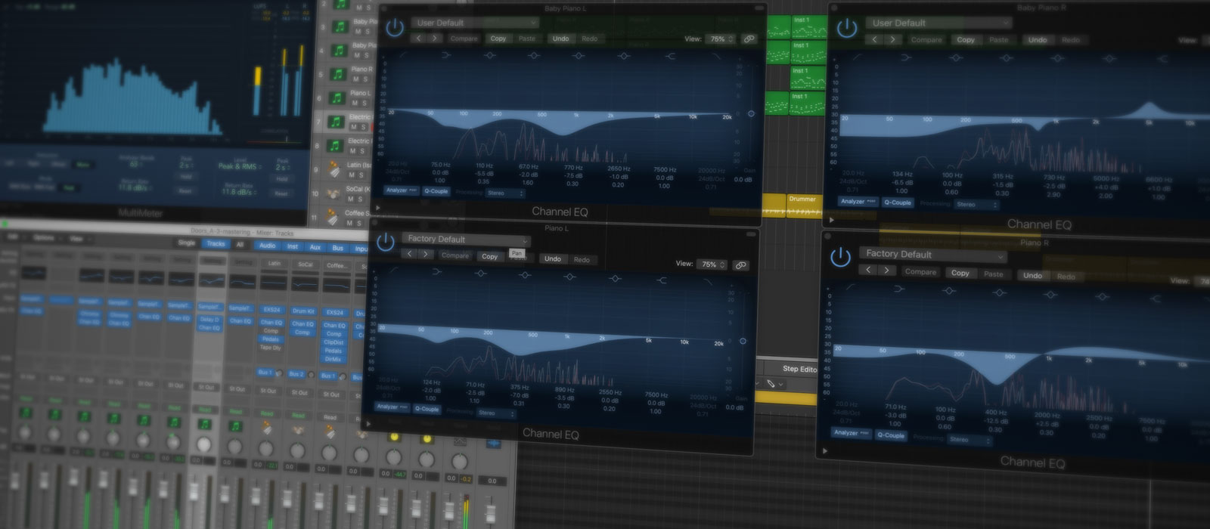Click the Drum Kit instrument slot in mixer
This screenshot has height=529, width=1210.
pyautogui.click(x=303, y=311)
